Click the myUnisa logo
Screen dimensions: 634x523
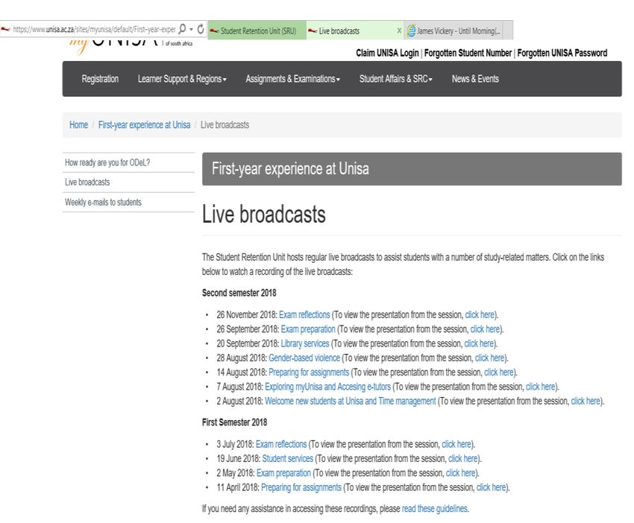click(131, 45)
